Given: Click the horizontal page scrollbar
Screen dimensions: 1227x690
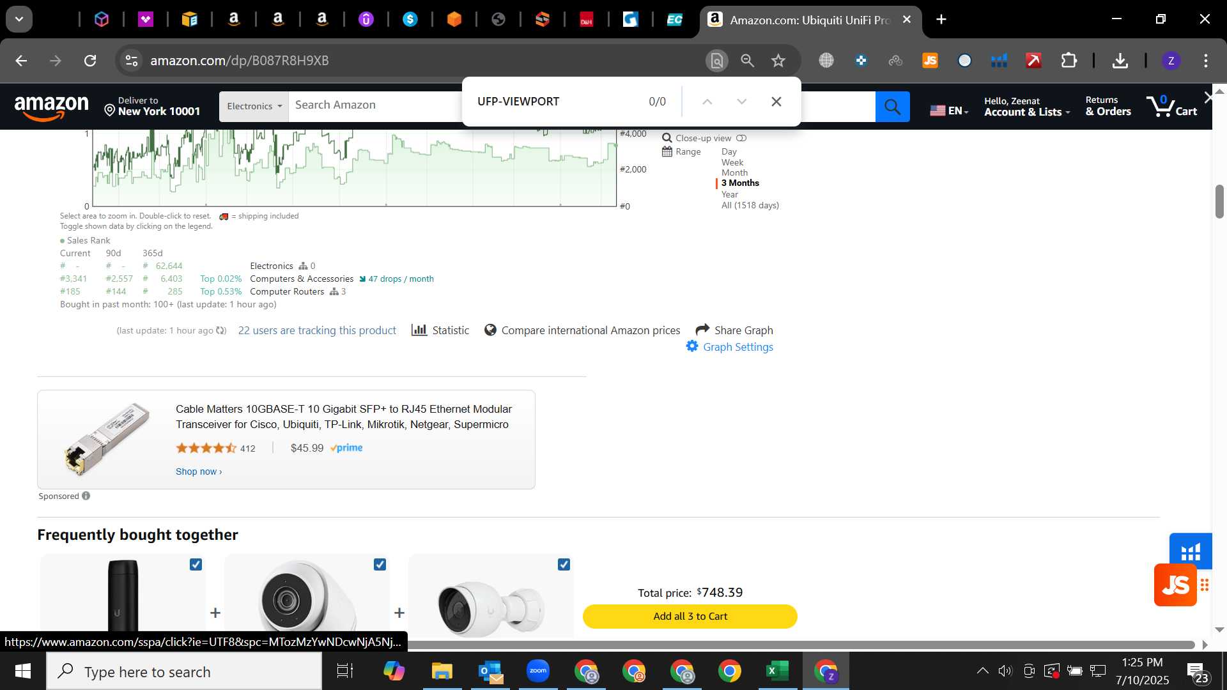Looking at the screenshot, I should pos(801,645).
